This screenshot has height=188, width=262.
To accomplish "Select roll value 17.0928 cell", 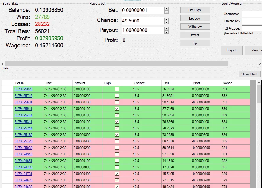I will point(176,167).
